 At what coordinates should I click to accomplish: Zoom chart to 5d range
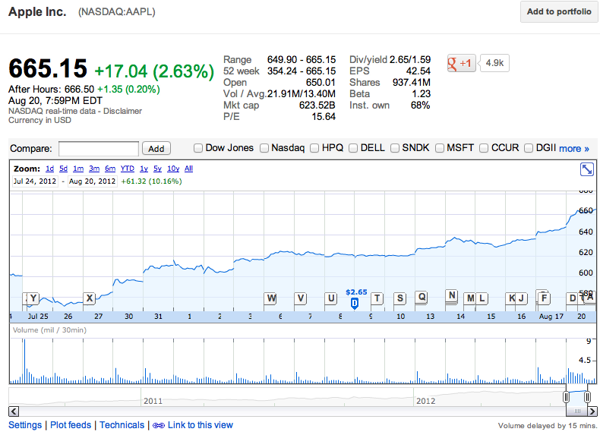click(64, 169)
